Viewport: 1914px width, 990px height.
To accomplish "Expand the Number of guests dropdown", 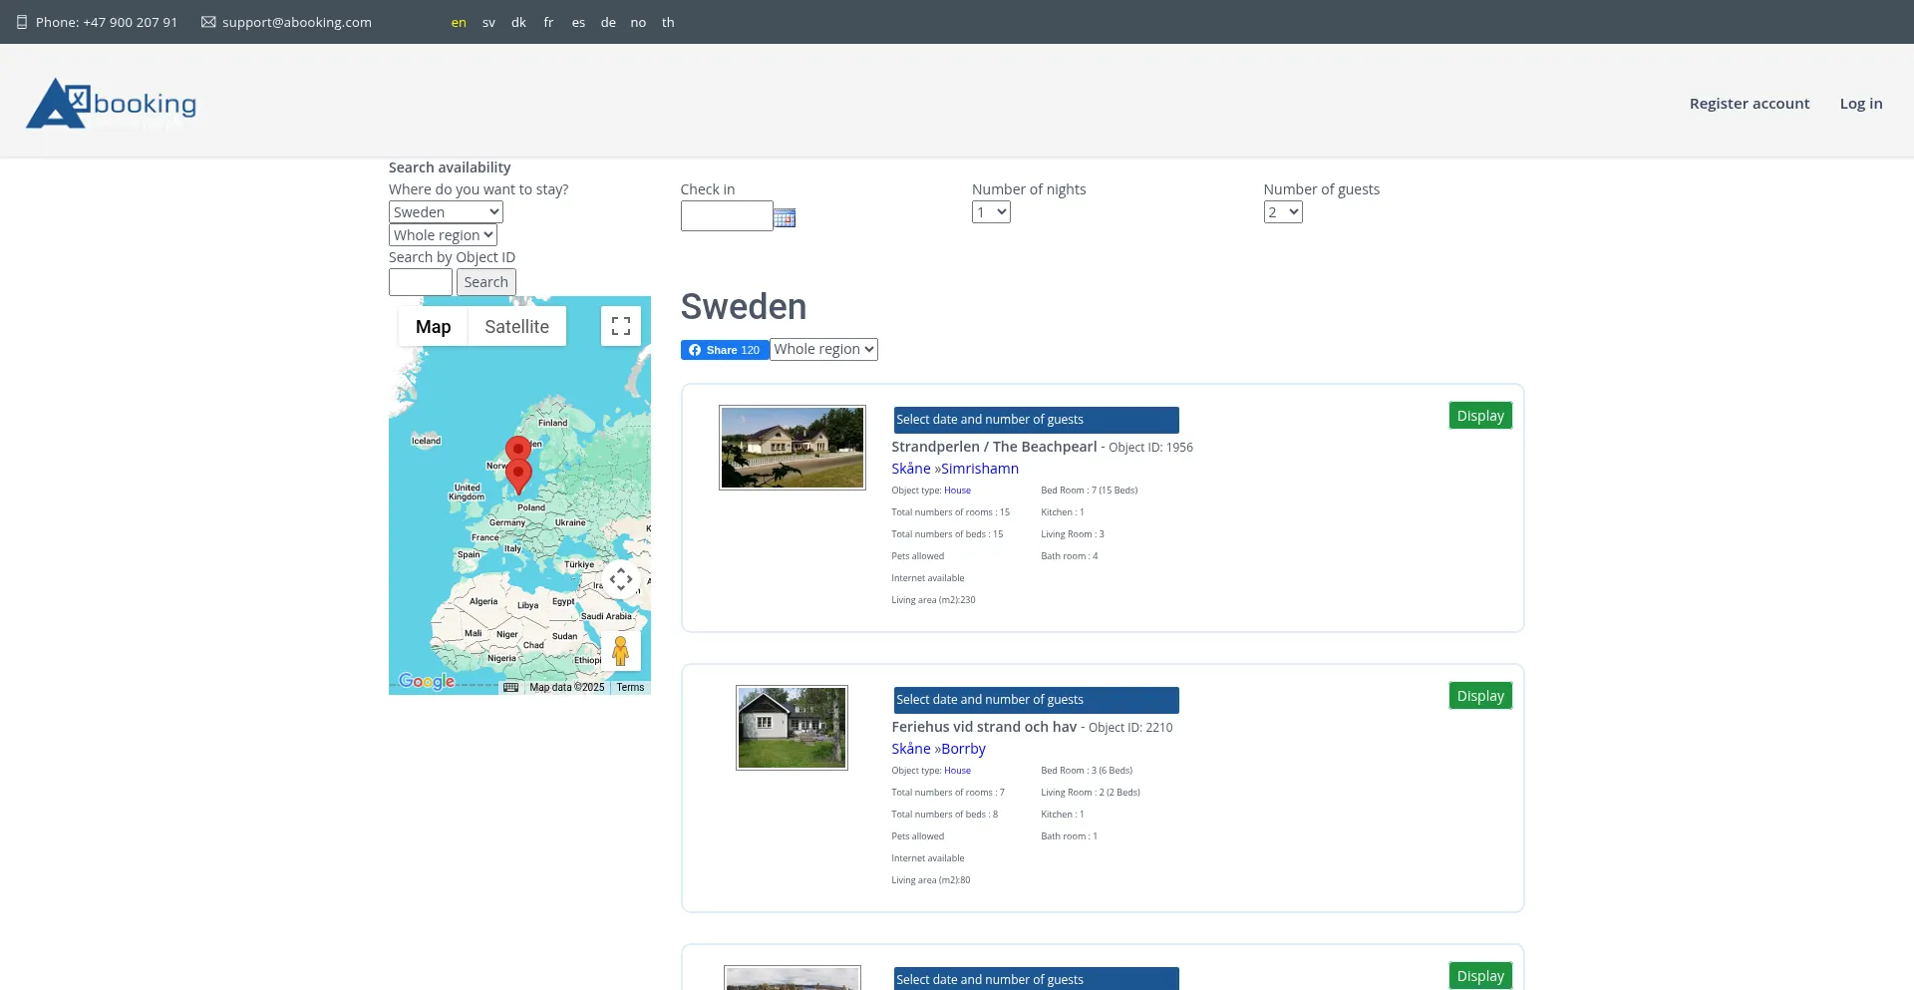I will click(x=1282, y=212).
